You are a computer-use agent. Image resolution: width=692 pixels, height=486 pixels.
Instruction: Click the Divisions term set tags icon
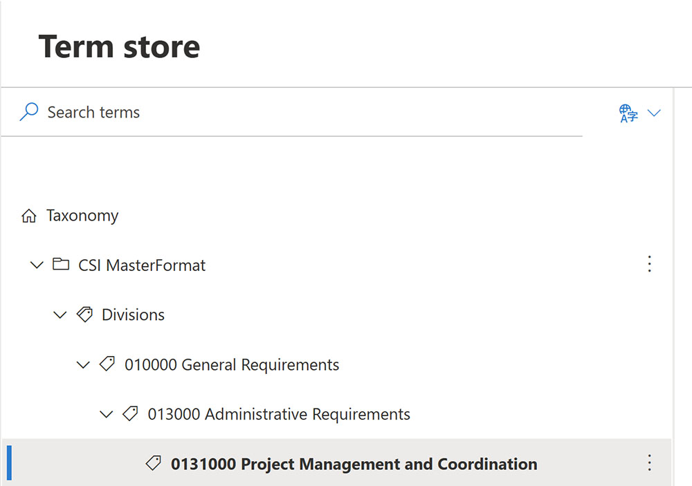[x=84, y=315]
